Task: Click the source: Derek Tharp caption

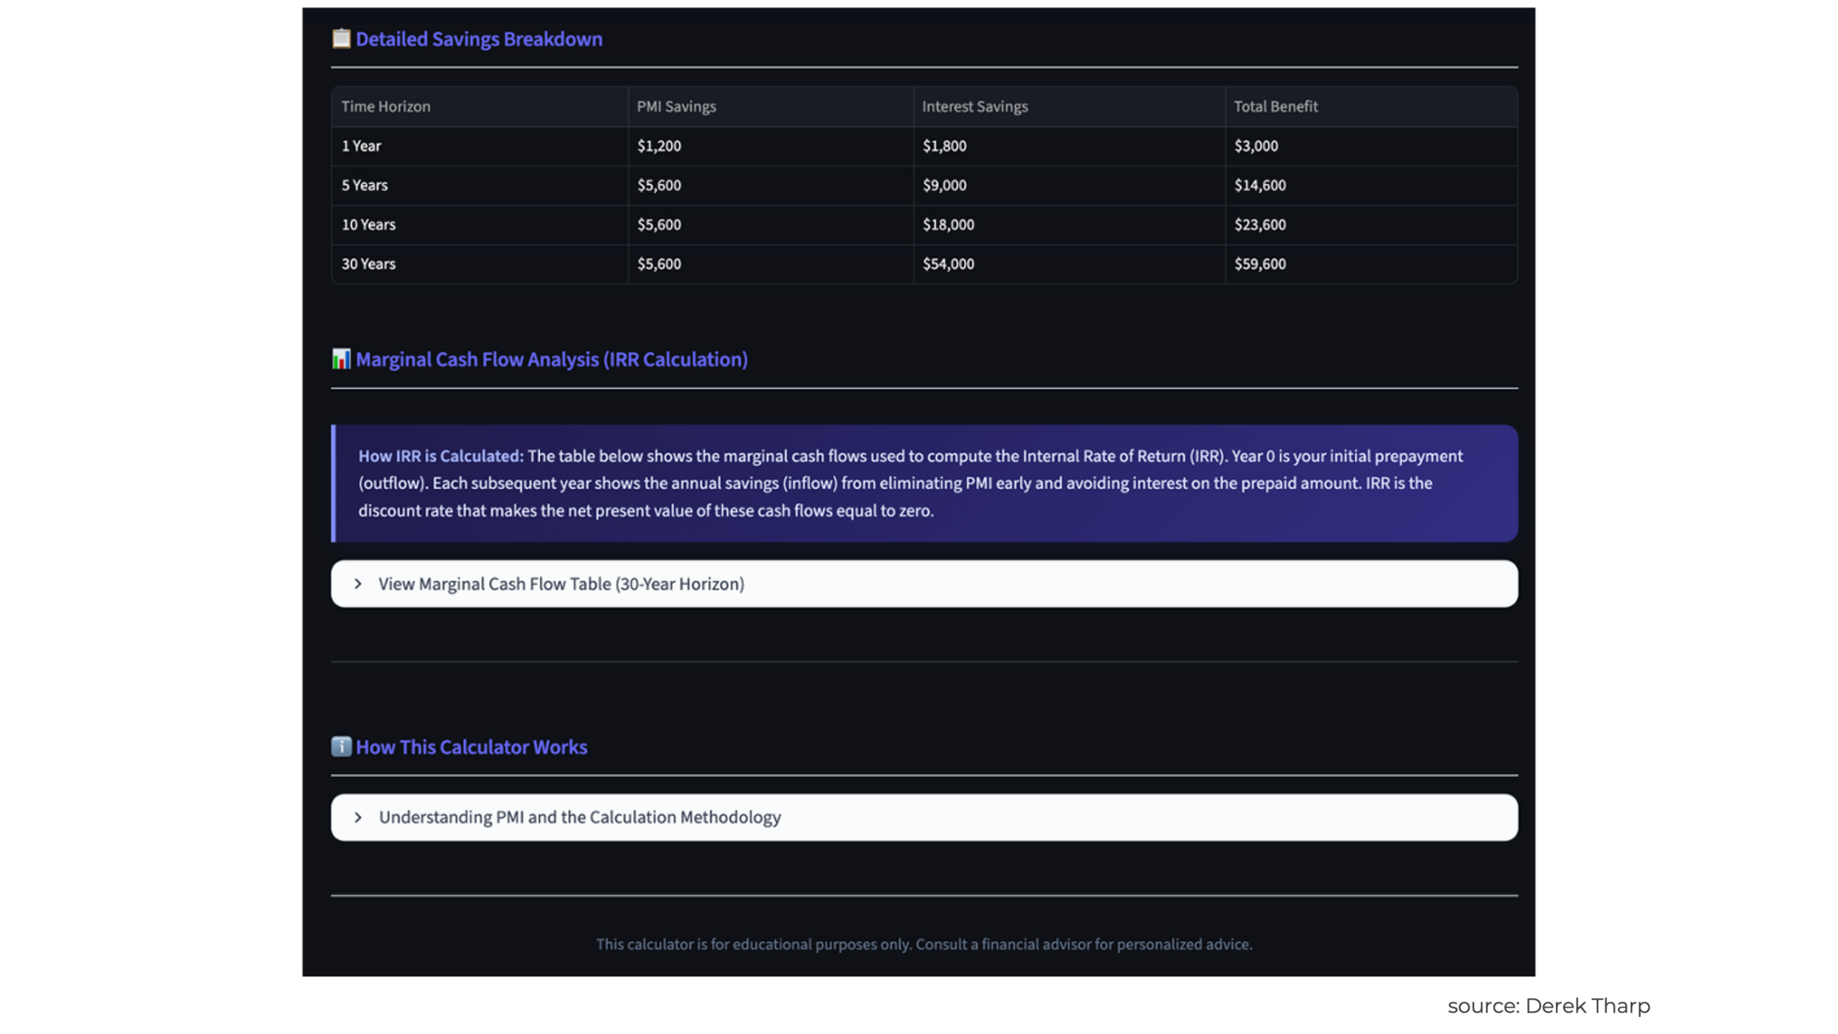Action: 1548,1005
